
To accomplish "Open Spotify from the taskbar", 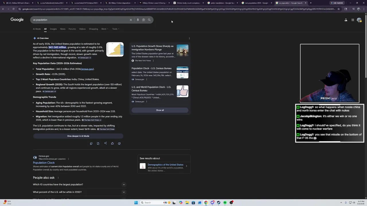I will tap(225, 203).
